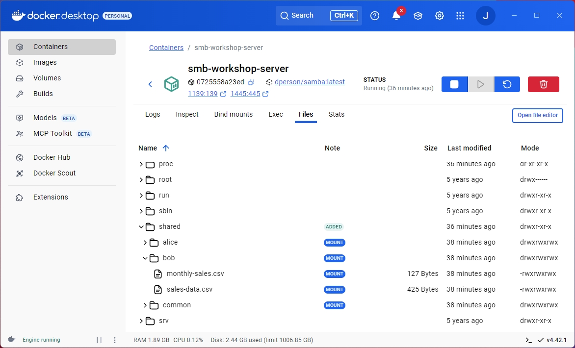Image resolution: width=575 pixels, height=348 pixels.
Task: Open the terminal icon in status bar
Action: (x=528, y=340)
